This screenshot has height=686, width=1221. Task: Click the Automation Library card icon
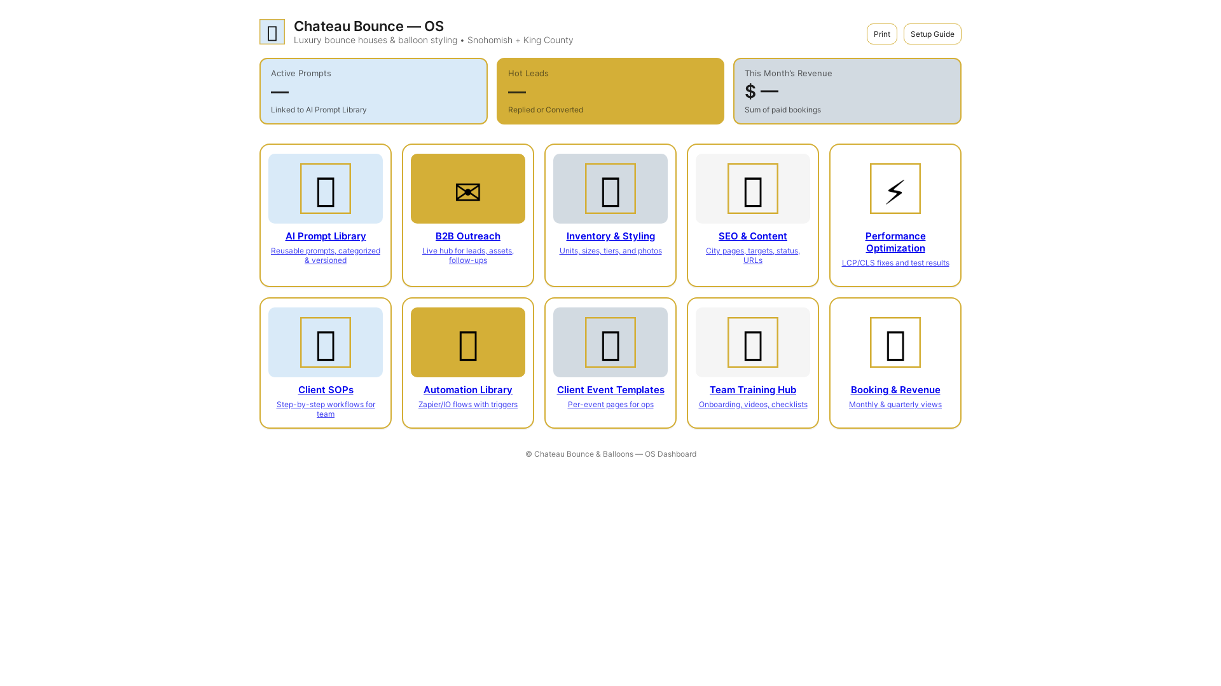click(468, 342)
